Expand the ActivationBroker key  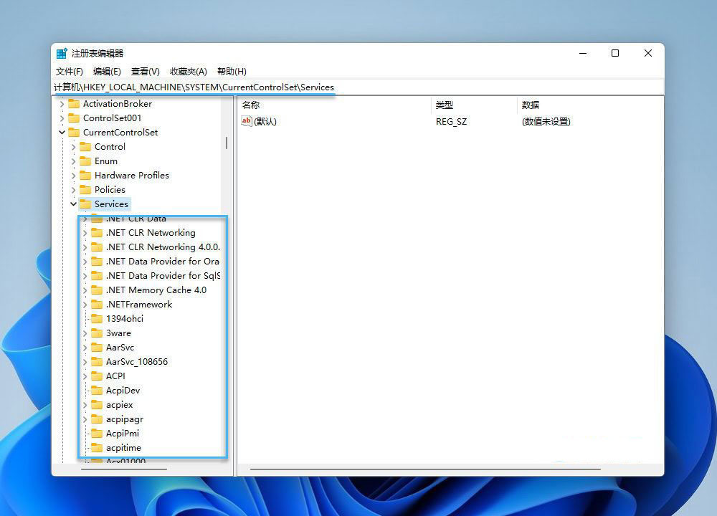click(x=62, y=104)
